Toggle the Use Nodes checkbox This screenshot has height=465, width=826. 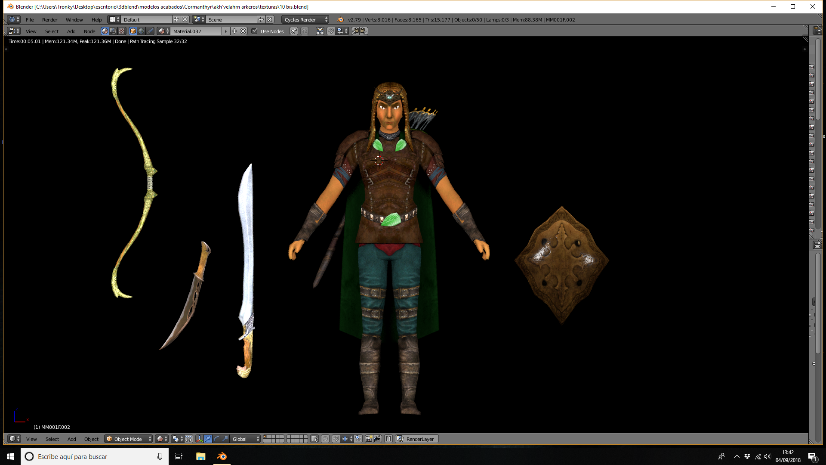tap(255, 31)
